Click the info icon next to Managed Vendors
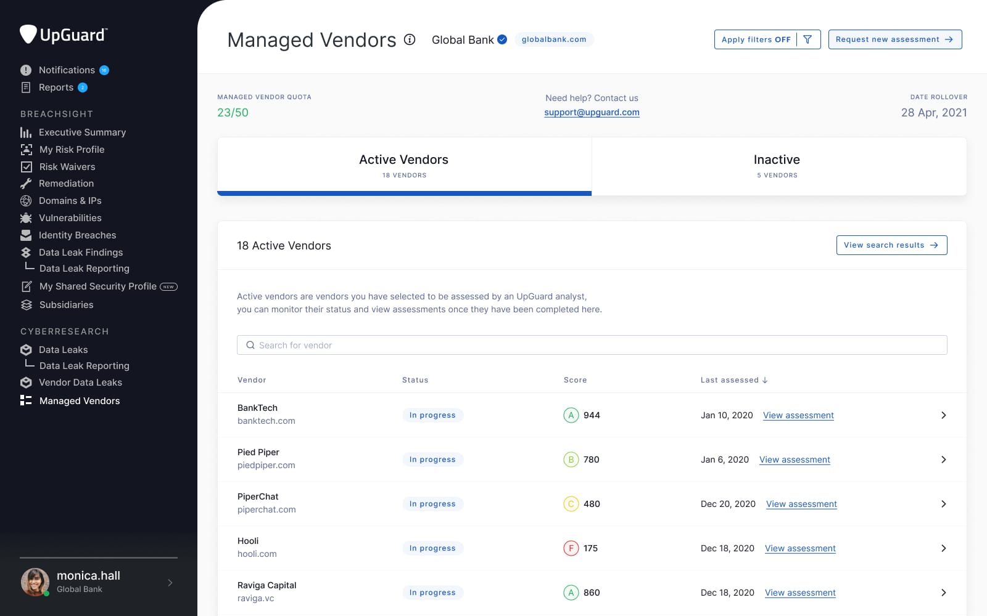 coord(410,41)
